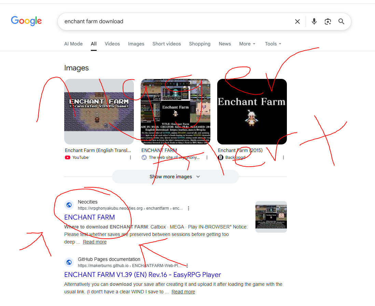This screenshot has width=375, height=306.
Task: Select the All results tab
Action: click(94, 44)
